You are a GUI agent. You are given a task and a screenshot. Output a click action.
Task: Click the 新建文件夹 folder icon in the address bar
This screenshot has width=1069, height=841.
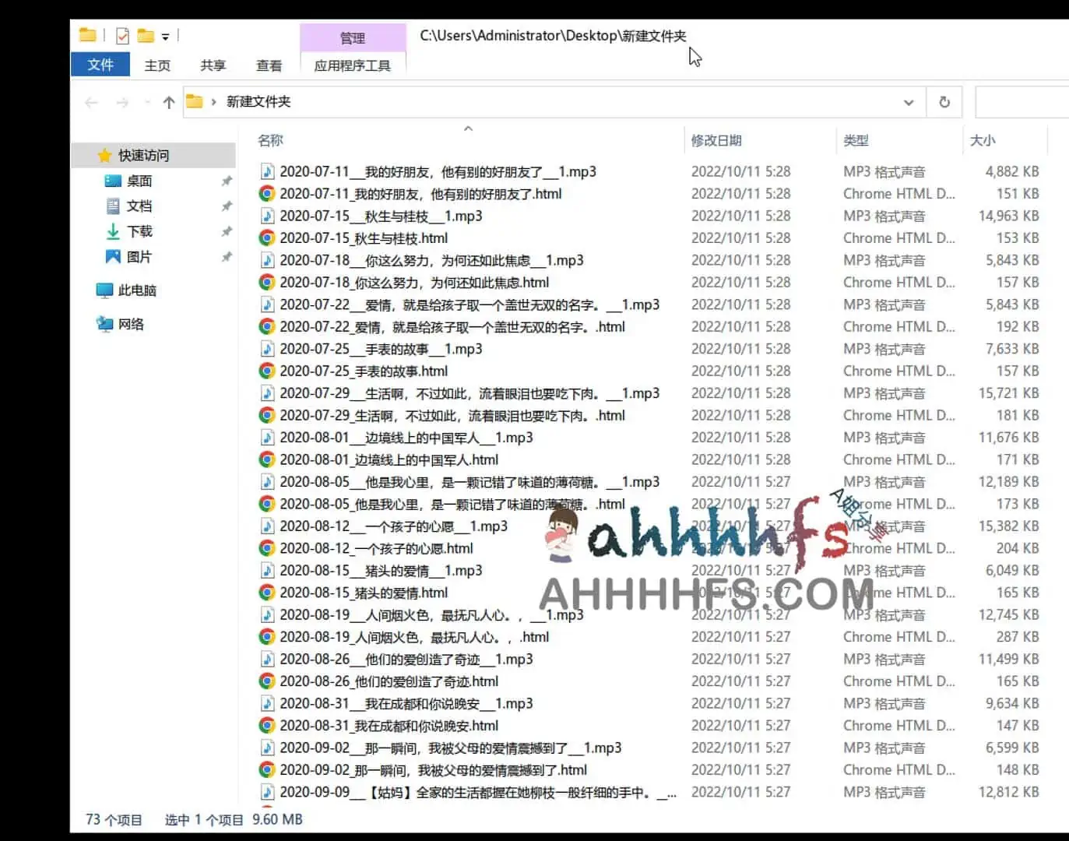point(195,101)
